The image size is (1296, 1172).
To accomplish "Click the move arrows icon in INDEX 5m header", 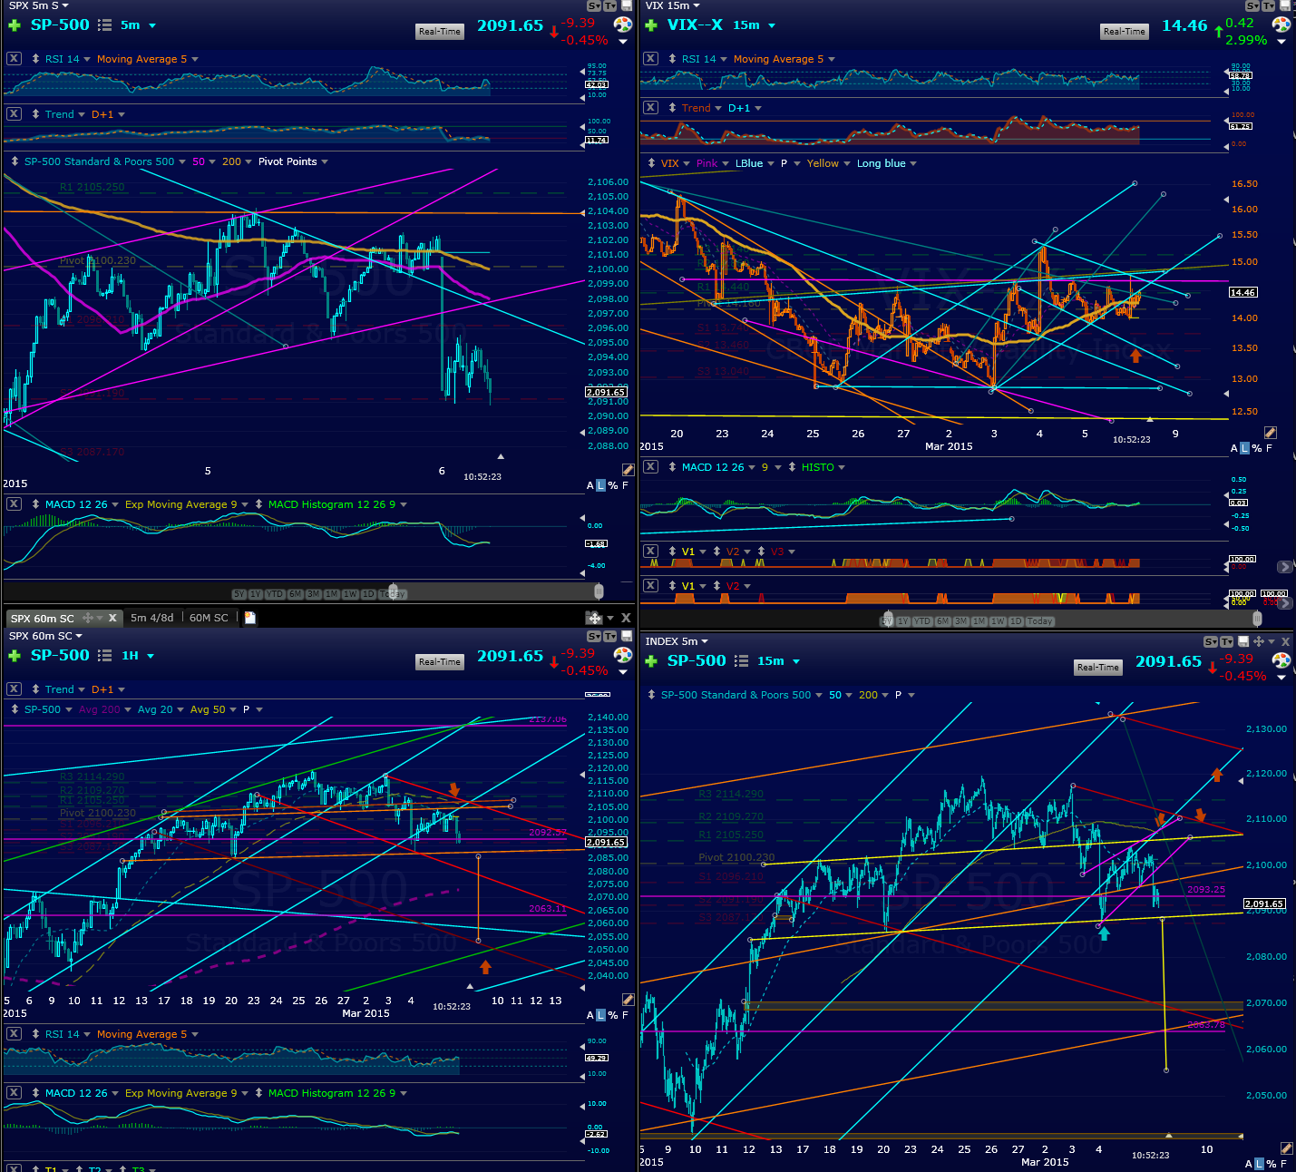I will pos(1259,642).
